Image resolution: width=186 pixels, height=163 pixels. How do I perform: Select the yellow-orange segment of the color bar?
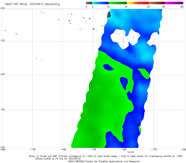pos(133,3)
